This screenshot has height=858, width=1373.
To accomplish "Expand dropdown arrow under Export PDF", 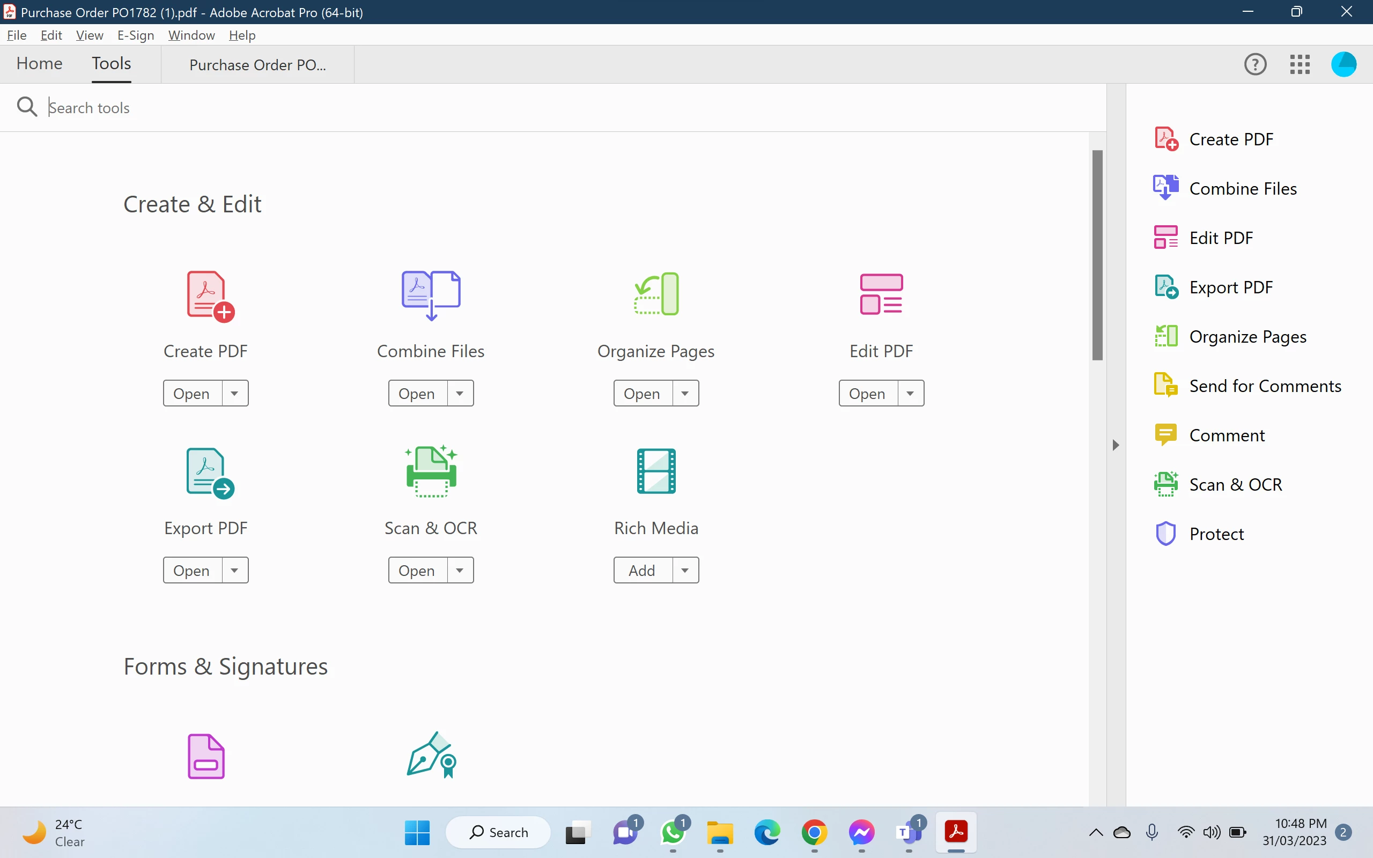I will [234, 570].
